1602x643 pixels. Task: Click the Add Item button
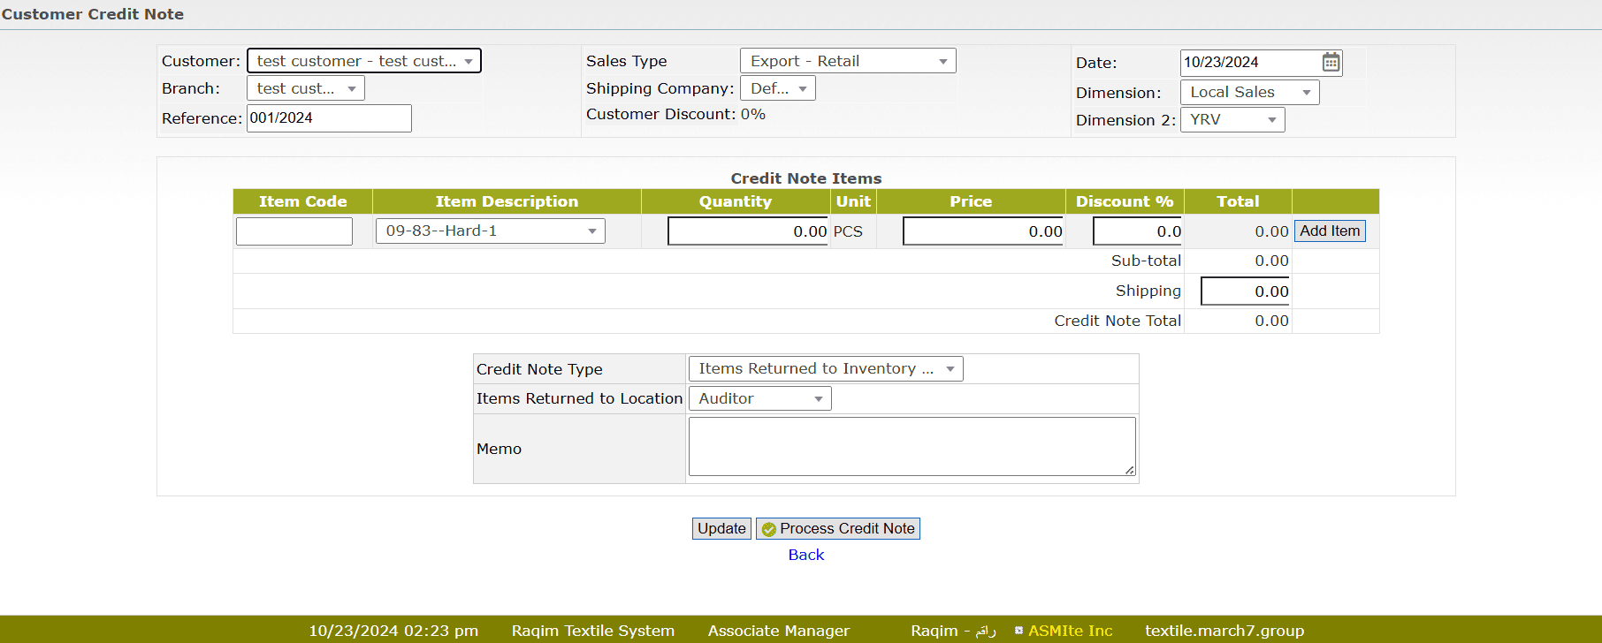1330,231
